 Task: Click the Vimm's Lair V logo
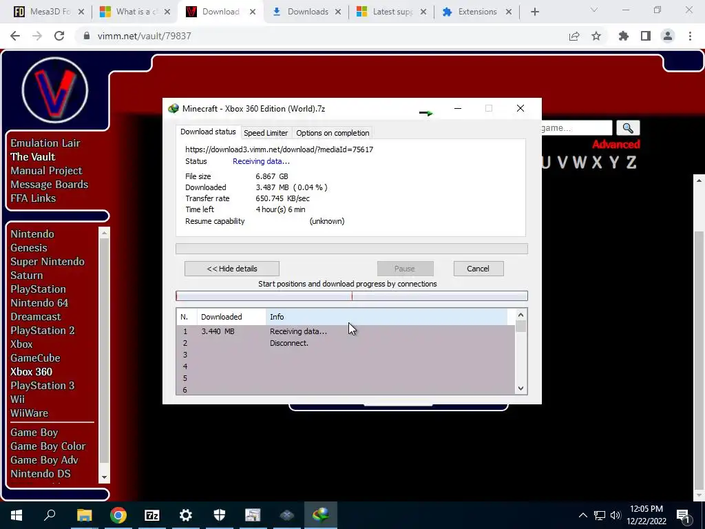pyautogui.click(x=55, y=90)
